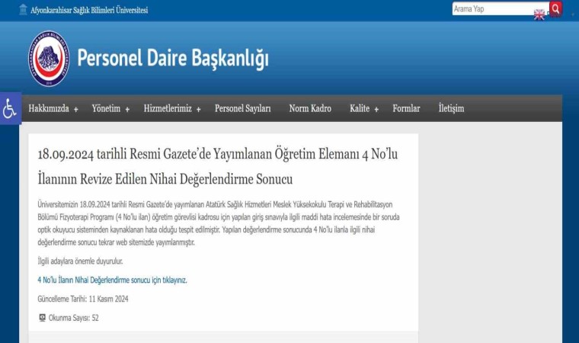Open the wheelchair accessibility menu

(10, 108)
